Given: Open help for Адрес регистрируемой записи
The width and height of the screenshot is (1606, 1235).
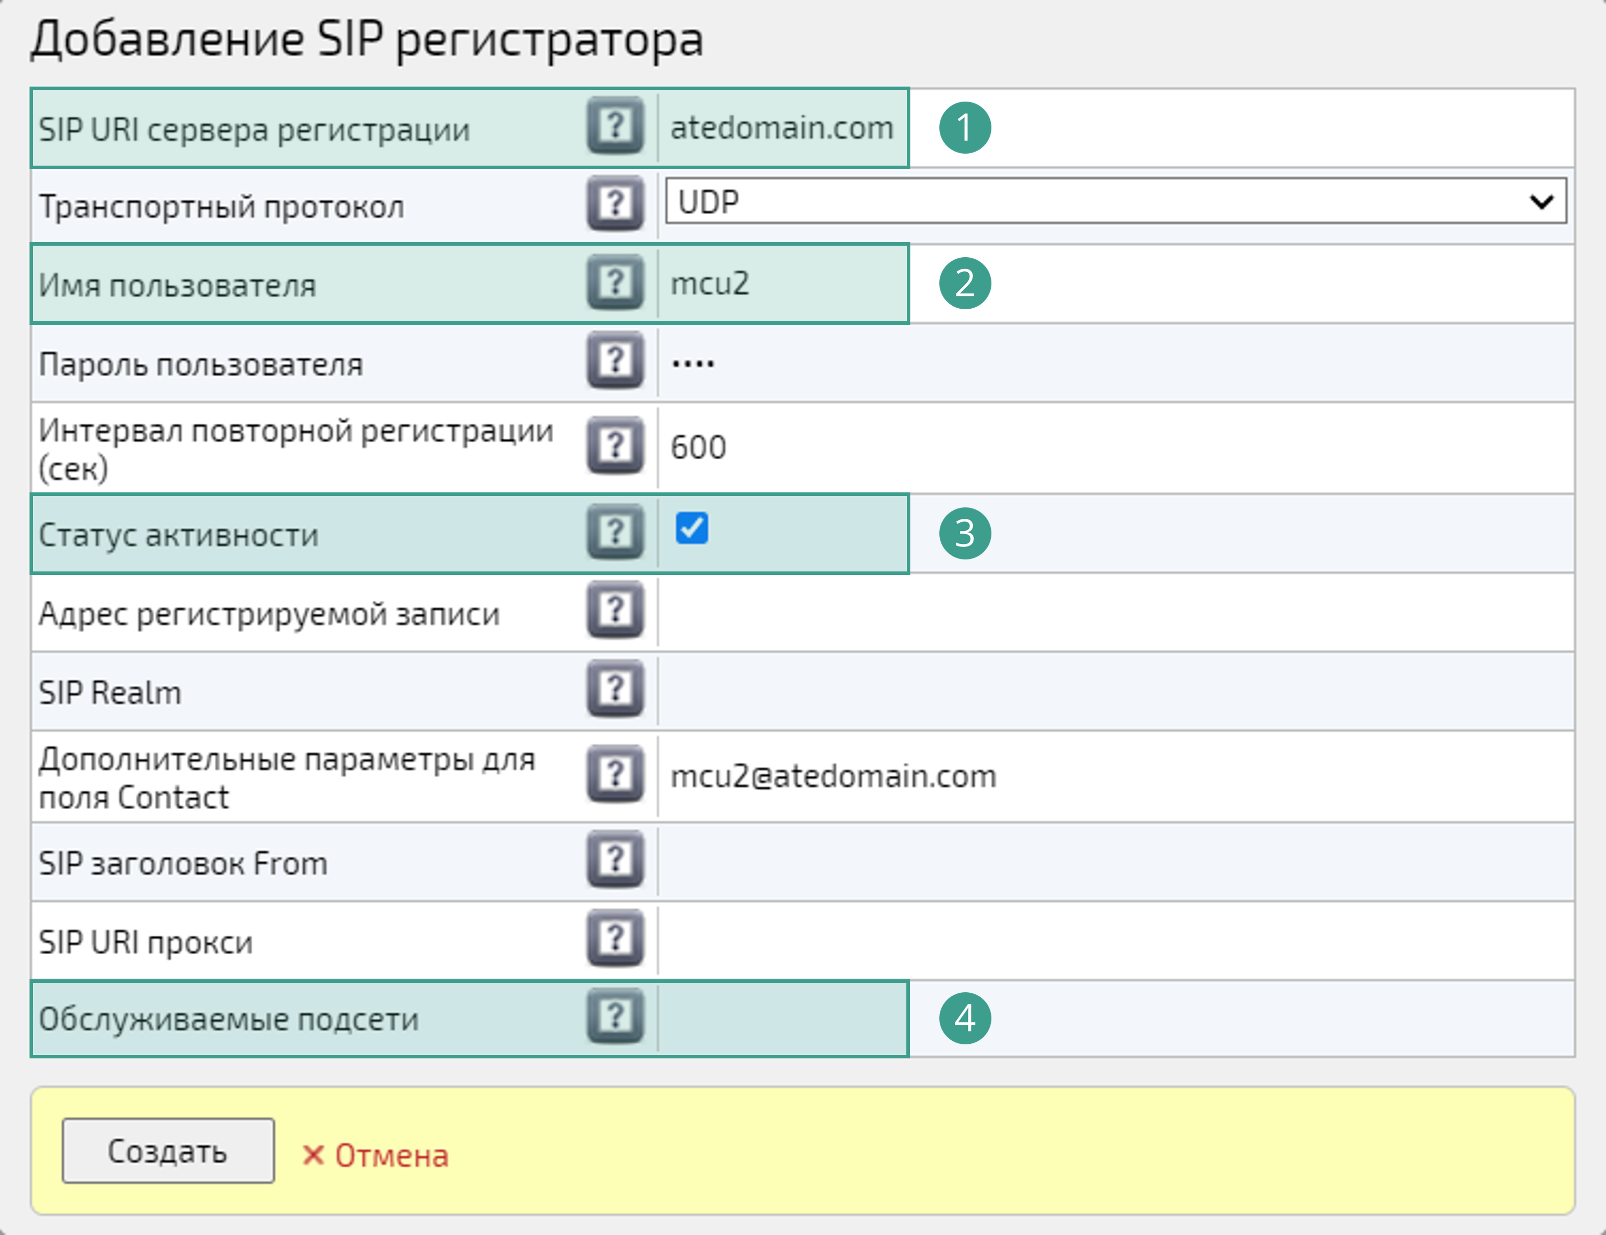Looking at the screenshot, I should (x=615, y=610).
